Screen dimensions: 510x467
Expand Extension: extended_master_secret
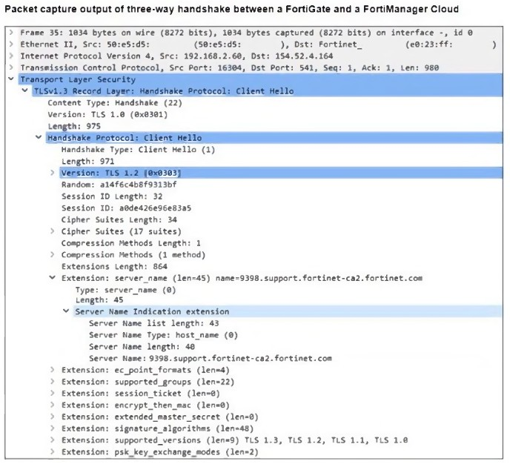click(x=53, y=417)
